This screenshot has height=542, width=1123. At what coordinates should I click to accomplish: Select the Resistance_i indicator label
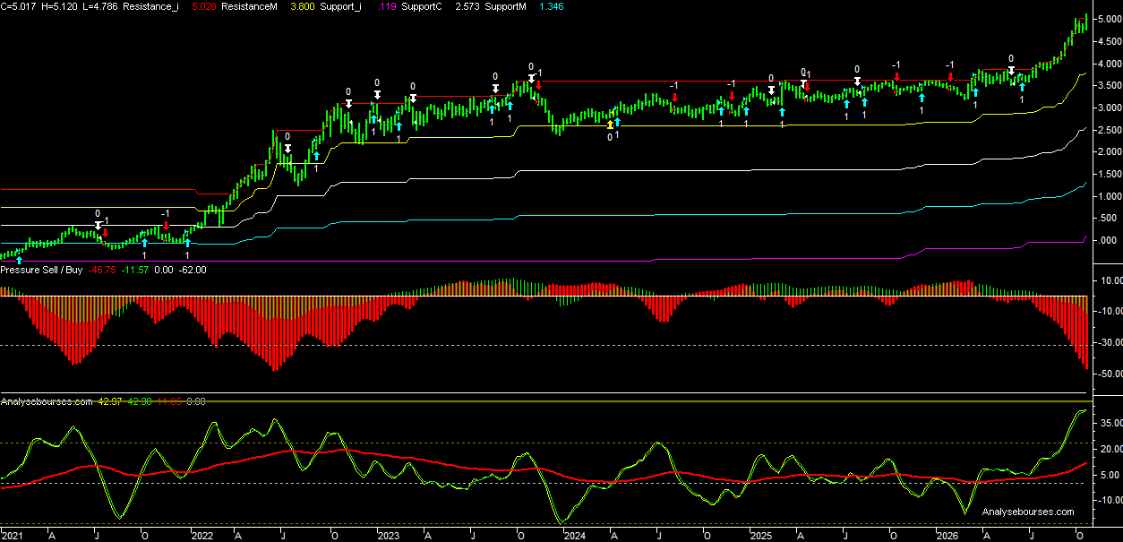point(153,6)
